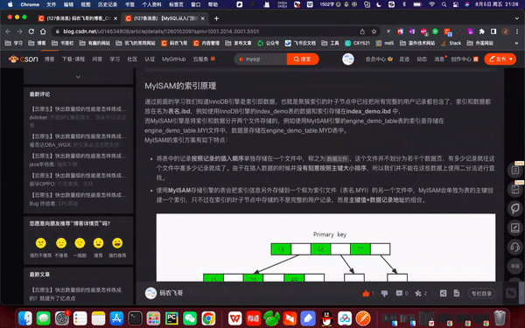Open the Chrome tab search dropdown arrow
The width and height of the screenshot is (525, 328).
pos(516,18)
